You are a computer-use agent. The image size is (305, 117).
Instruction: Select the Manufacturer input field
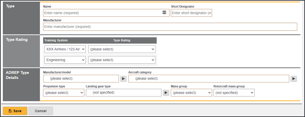pyautogui.click(x=170, y=27)
